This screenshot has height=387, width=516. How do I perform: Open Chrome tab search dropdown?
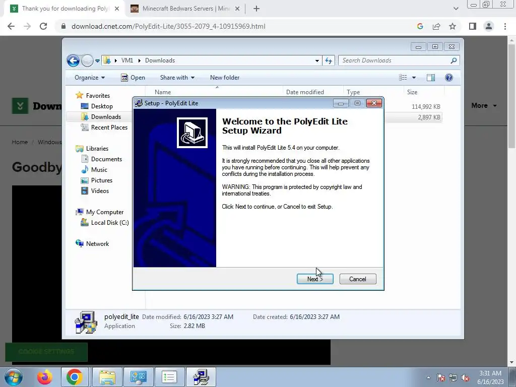tap(456, 9)
